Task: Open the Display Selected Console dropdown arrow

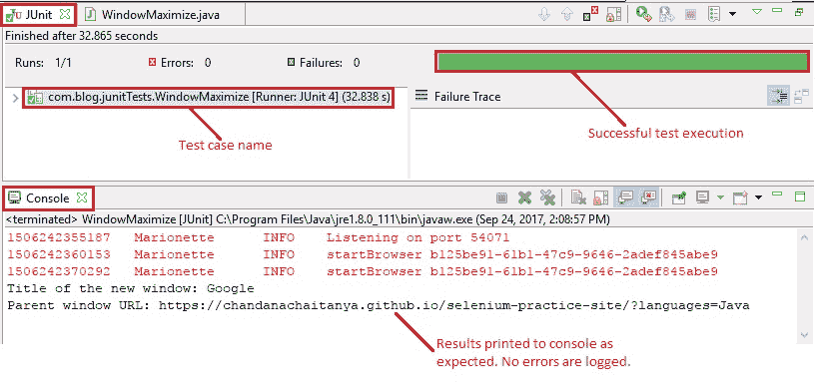Action: [720, 197]
